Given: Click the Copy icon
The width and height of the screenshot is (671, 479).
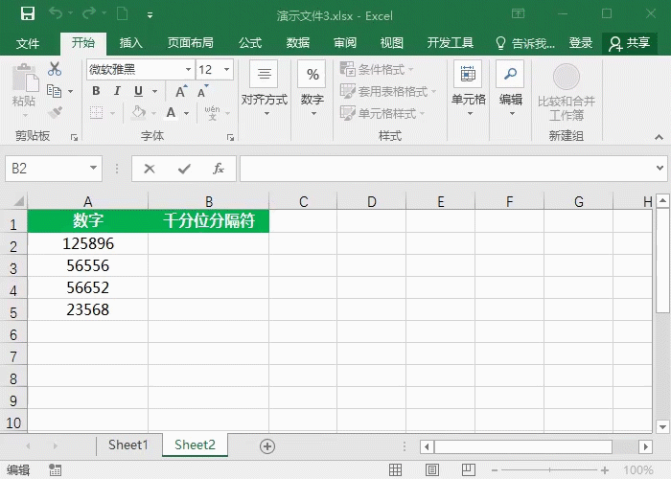Looking at the screenshot, I should [55, 91].
